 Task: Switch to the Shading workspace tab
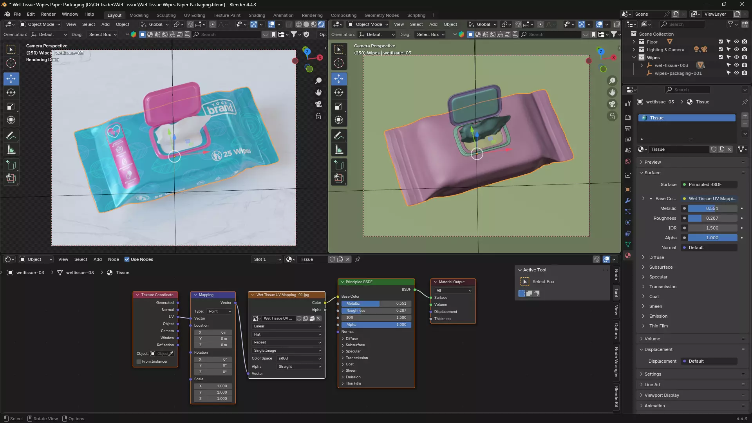click(x=257, y=15)
